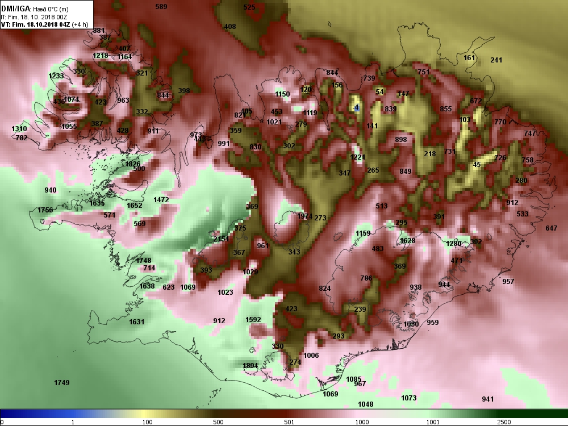
Task: Click the color scale legend bar
Action: [x=284, y=414]
